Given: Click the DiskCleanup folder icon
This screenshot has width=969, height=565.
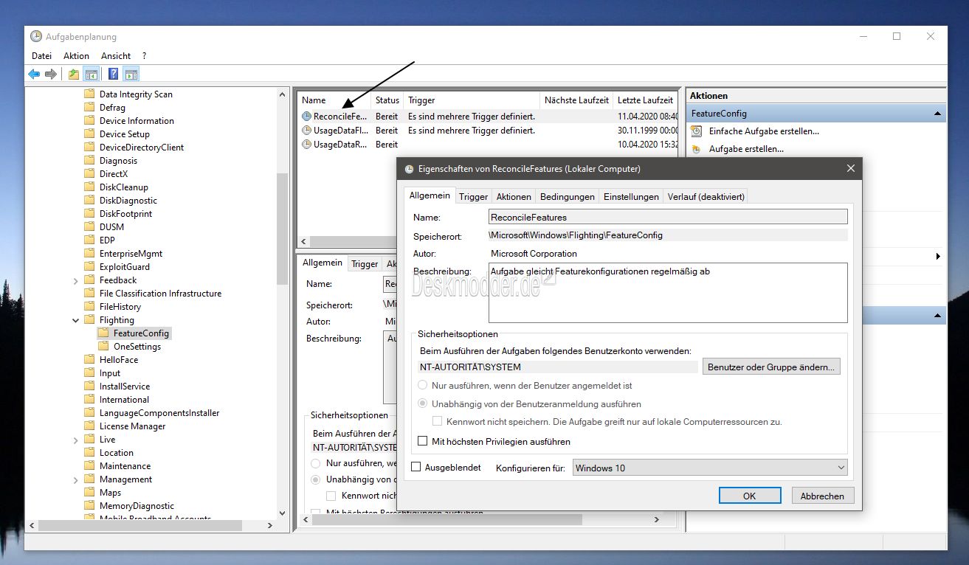Looking at the screenshot, I should (89, 187).
